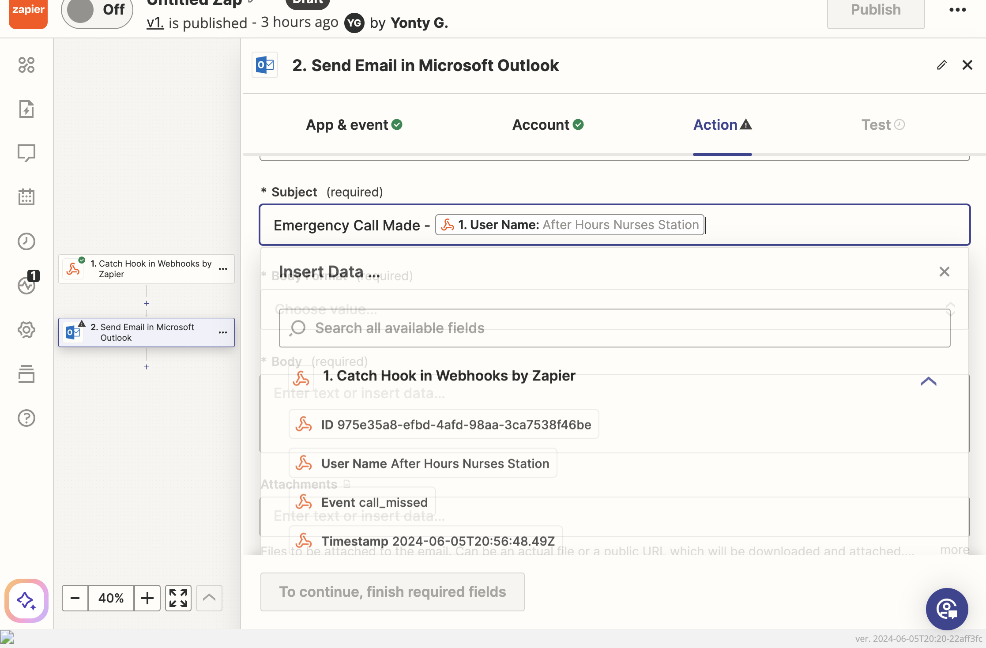The width and height of the screenshot is (986, 648).
Task: Open the settings gear in sidebar
Action: click(26, 330)
